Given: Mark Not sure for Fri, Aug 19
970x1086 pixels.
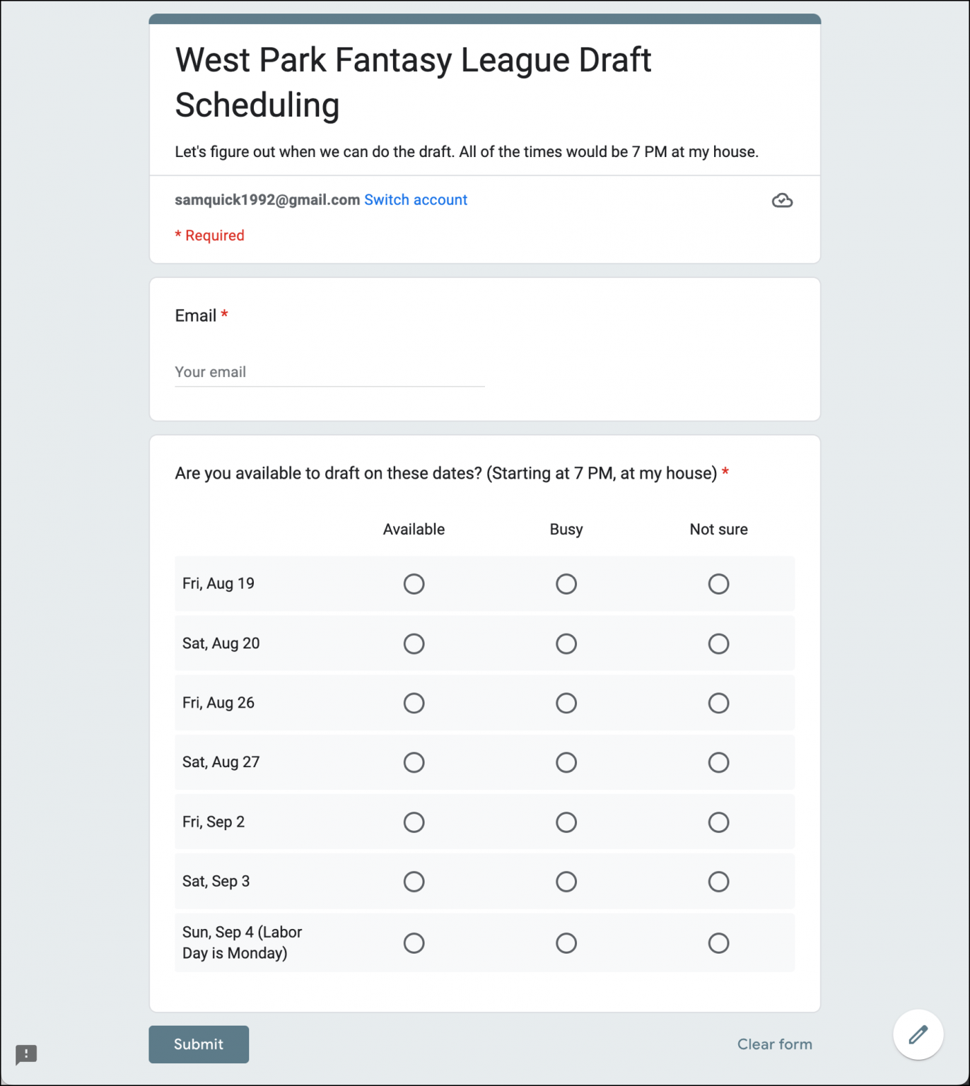Looking at the screenshot, I should click(x=718, y=584).
